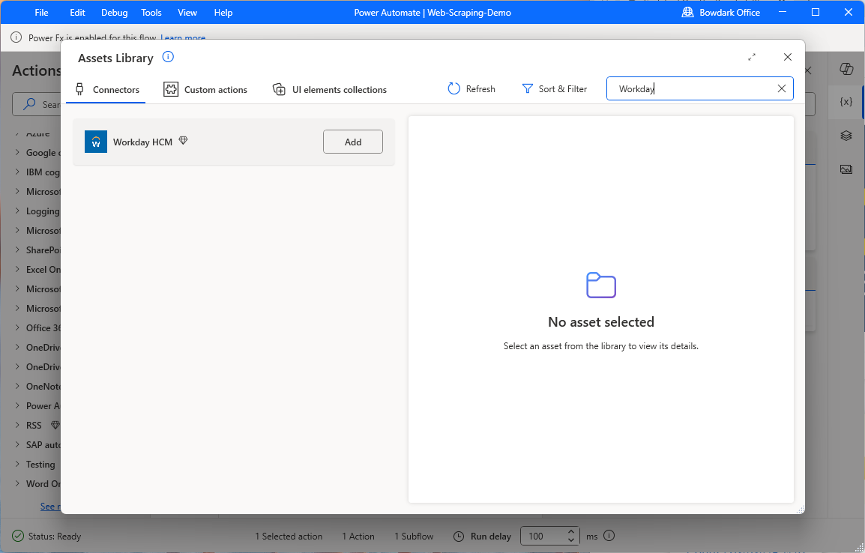The image size is (865, 553).
Task: Click the Run delay info icon
Action: pyautogui.click(x=609, y=535)
